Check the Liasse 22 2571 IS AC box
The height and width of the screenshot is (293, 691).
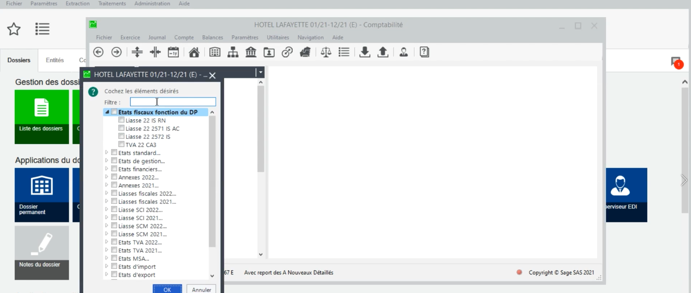121,128
